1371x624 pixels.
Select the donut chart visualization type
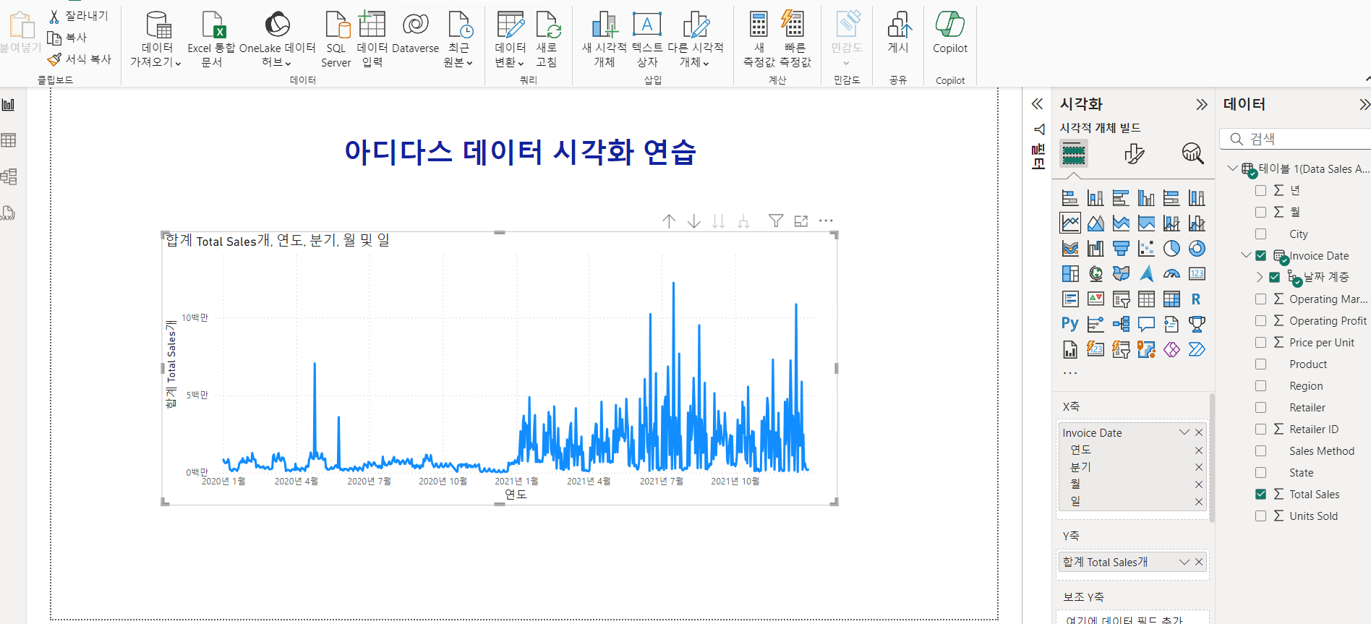click(1197, 249)
